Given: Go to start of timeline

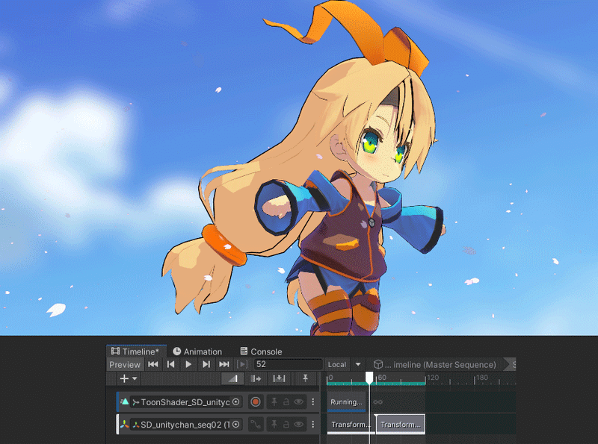Looking at the screenshot, I should tap(153, 364).
